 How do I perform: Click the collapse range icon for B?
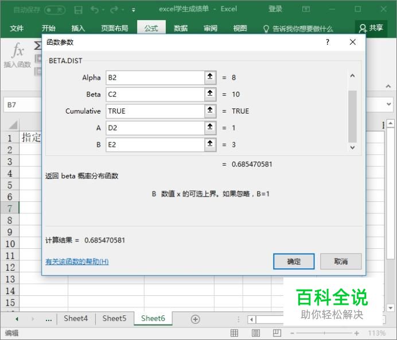pos(210,144)
